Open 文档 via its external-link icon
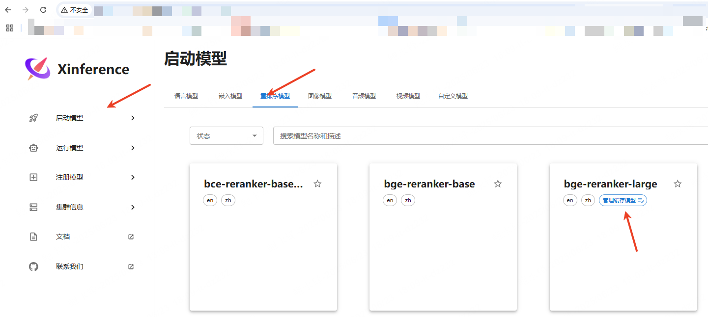 tap(131, 237)
